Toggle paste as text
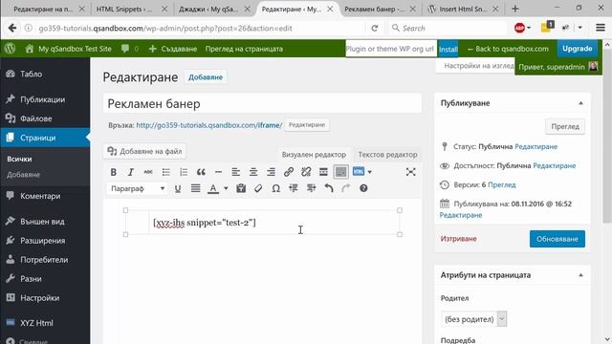Viewport: 612px width, 344px height. (241, 189)
